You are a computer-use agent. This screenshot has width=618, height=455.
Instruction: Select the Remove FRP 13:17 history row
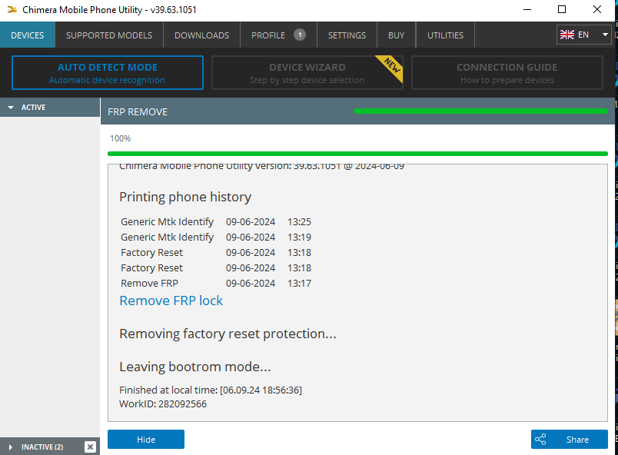(216, 284)
